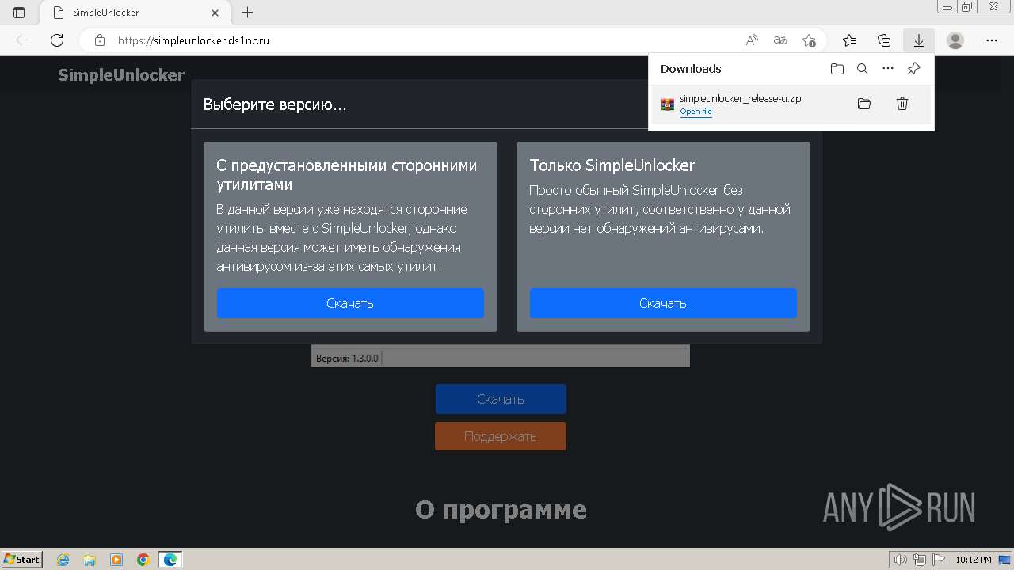This screenshot has height=570, width=1014.
Task: Open the tab actions menu icon
Action: click(19, 13)
